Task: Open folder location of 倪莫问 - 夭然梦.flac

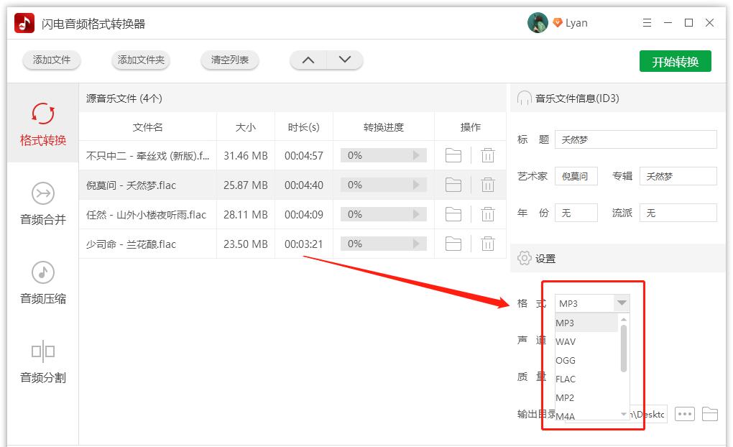Action: tap(453, 185)
